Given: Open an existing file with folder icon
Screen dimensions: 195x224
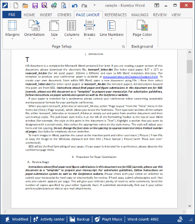Looking at the screenshot, I should [25, 6].
